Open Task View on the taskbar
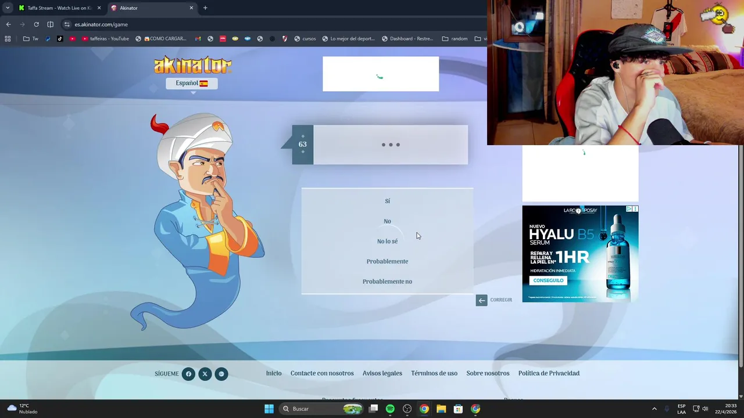 (x=374, y=409)
